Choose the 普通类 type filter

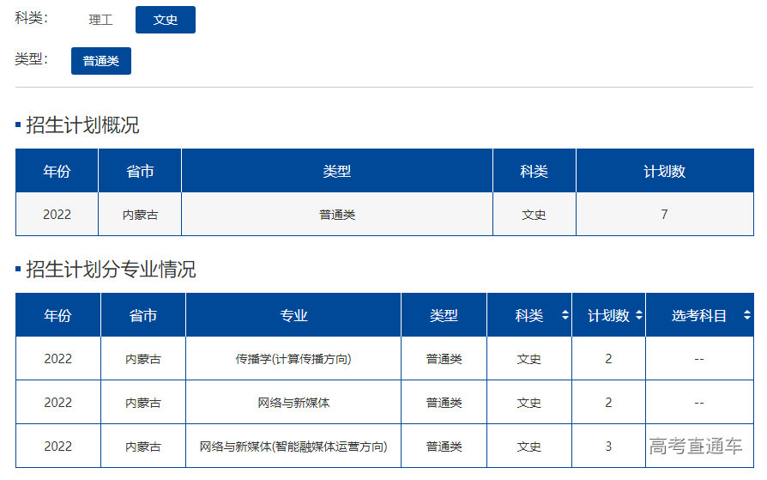pyautogui.click(x=101, y=61)
